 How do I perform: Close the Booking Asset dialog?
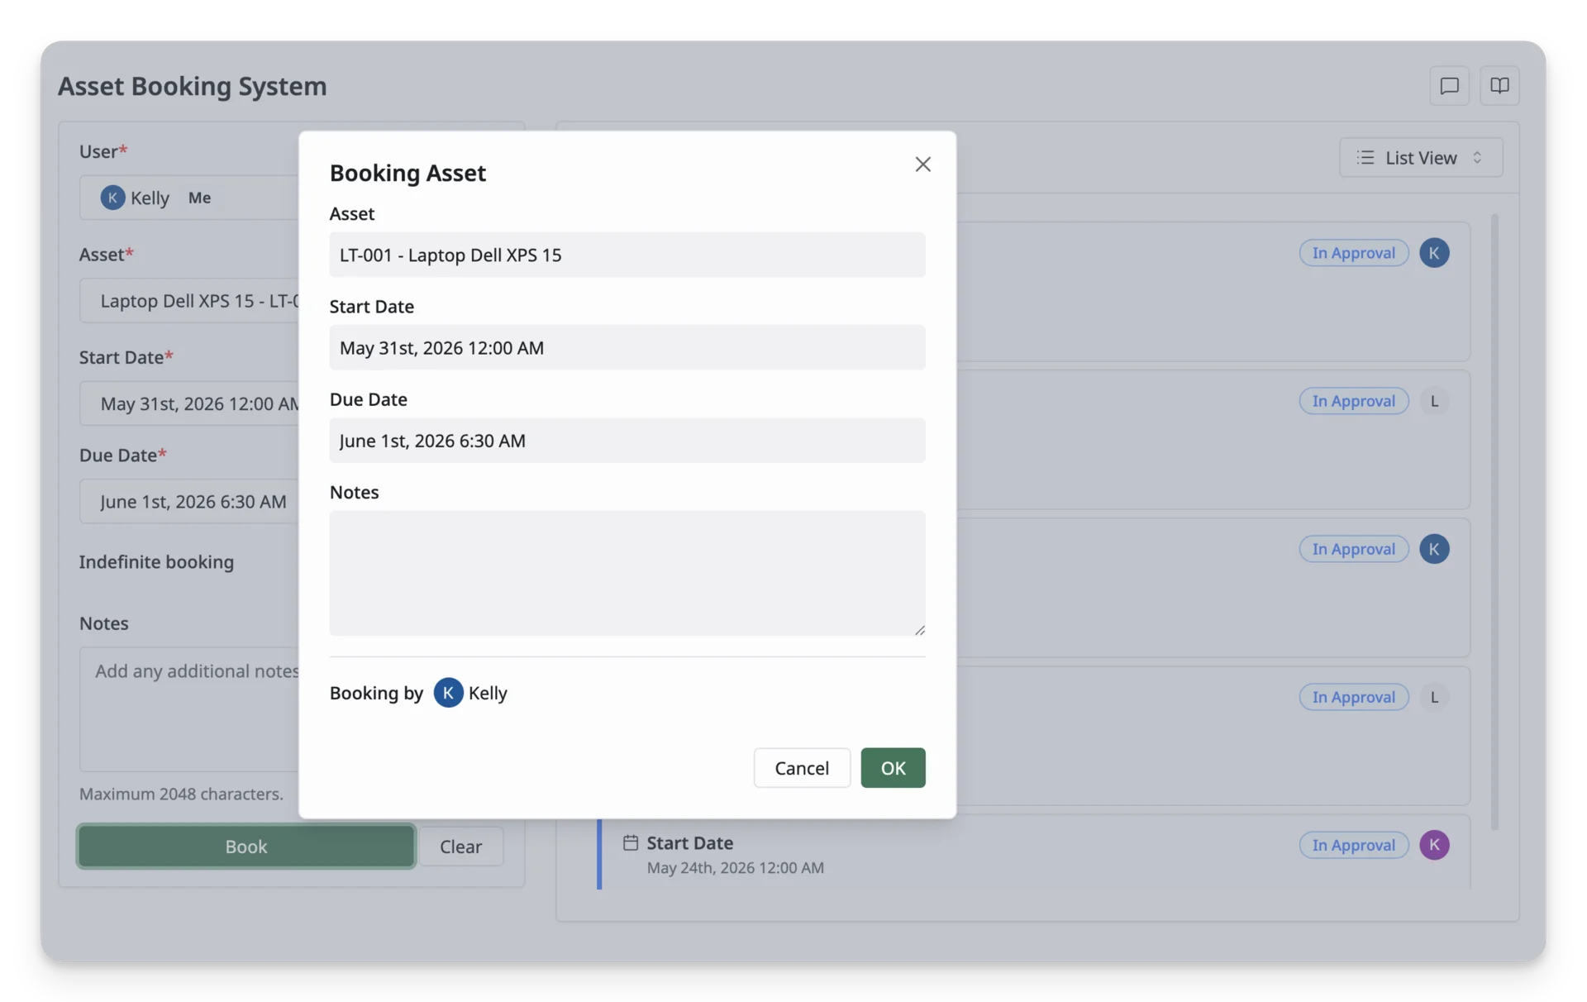[922, 164]
